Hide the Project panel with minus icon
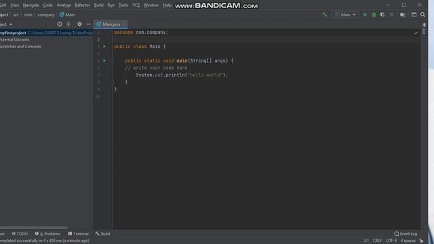The image size is (434, 244). tap(88, 24)
